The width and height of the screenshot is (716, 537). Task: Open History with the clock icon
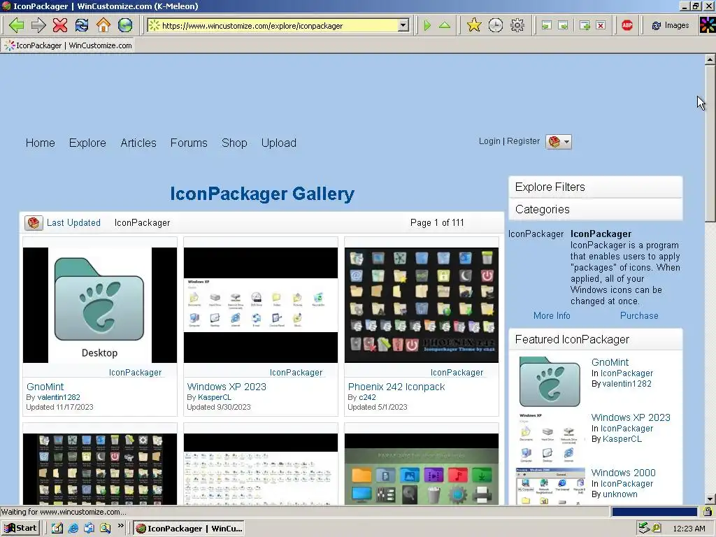point(496,25)
